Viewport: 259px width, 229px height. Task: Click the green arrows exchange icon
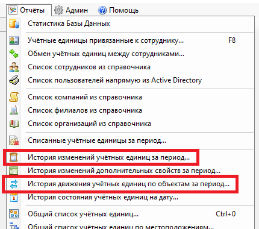(x=14, y=54)
